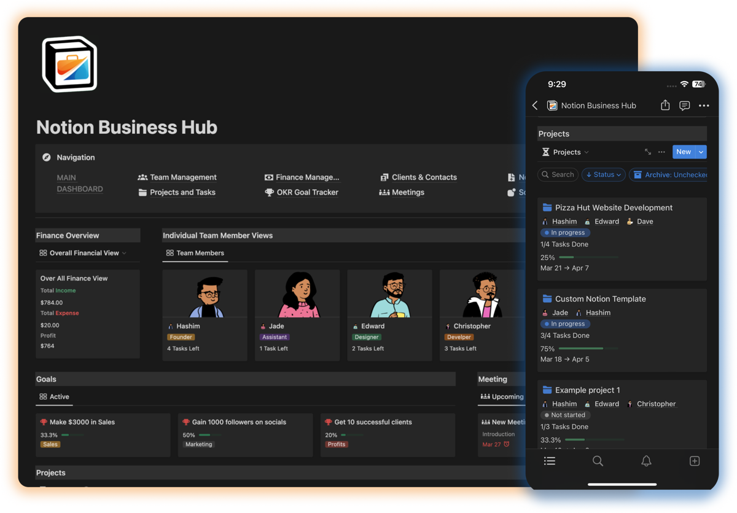
Task: Click the 50% followers goal progress bar
Action: pyautogui.click(x=209, y=435)
